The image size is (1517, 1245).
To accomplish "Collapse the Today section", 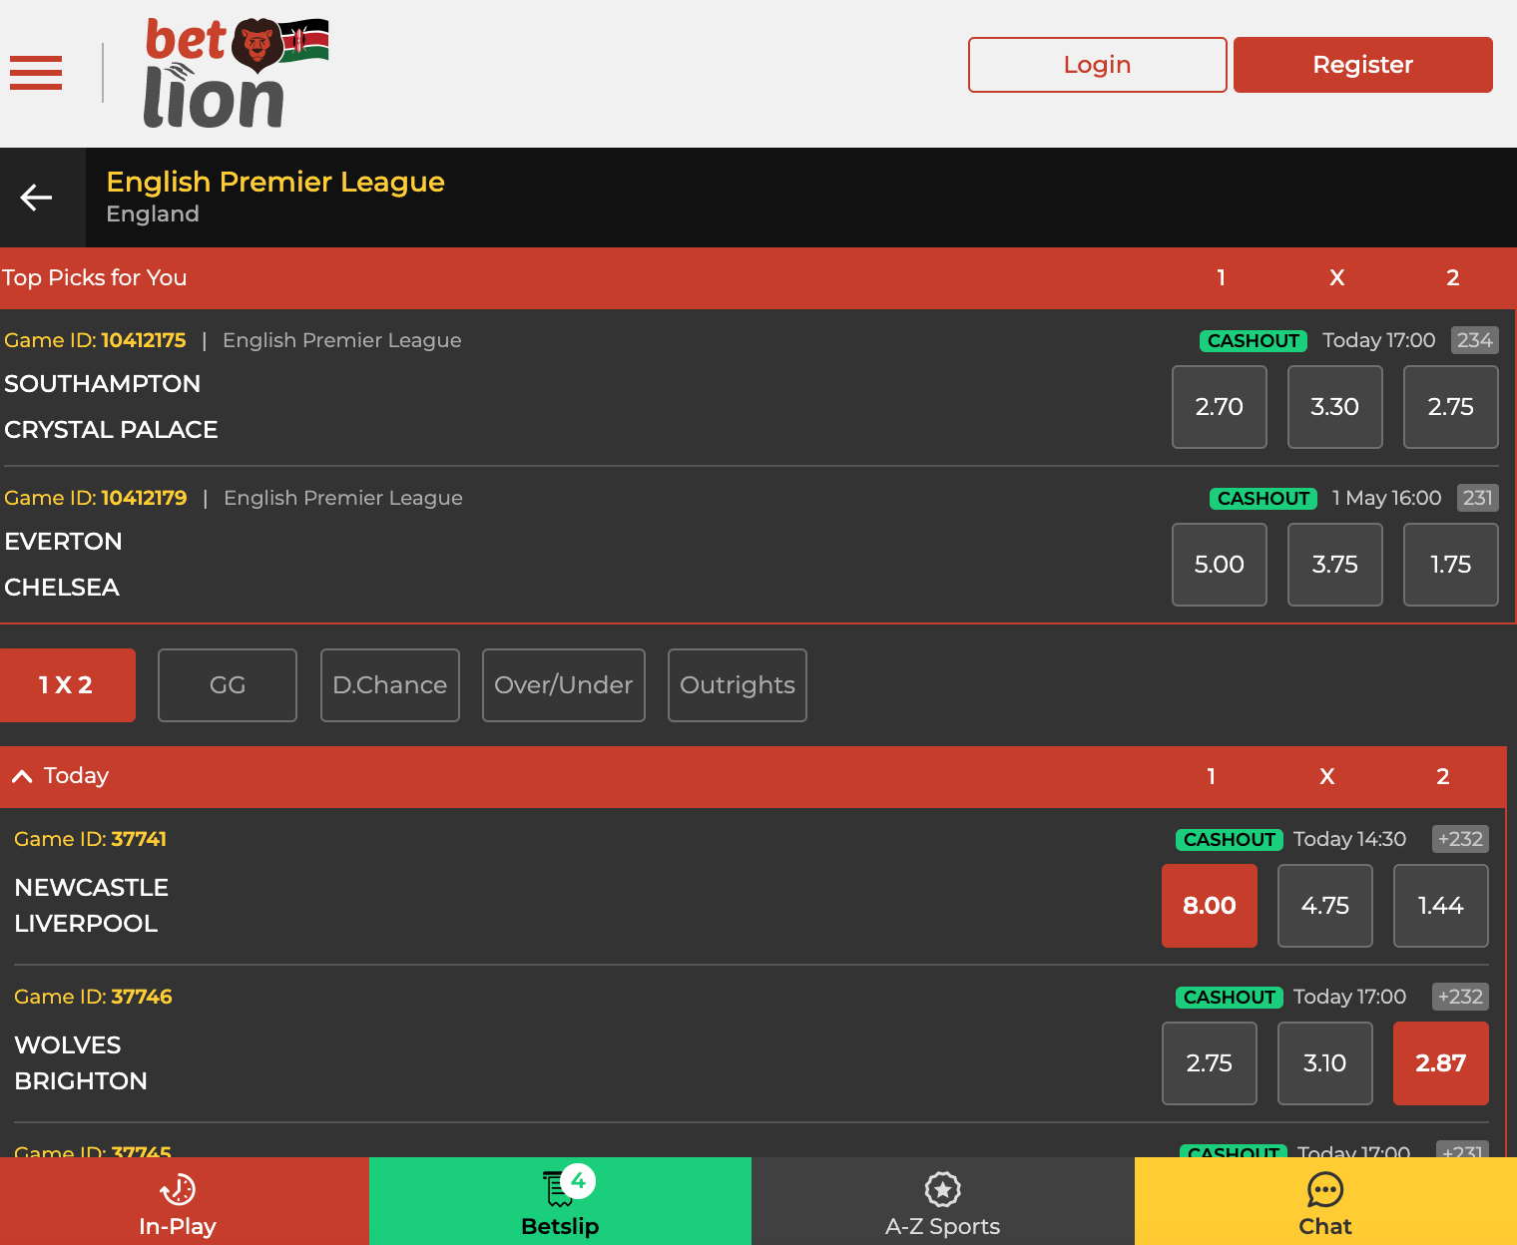I will 22,776.
